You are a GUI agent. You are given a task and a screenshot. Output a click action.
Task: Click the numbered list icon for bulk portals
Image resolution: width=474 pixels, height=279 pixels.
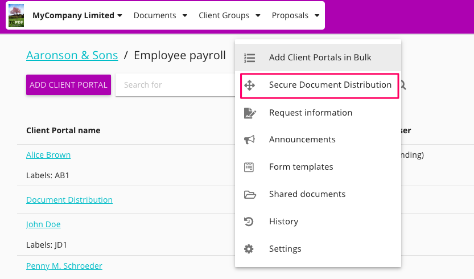(x=249, y=58)
